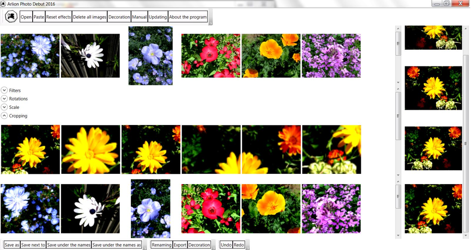Click the Arlion camera logo icon
Image resolution: width=471 pixels, height=250 pixels.
[x=12, y=17]
